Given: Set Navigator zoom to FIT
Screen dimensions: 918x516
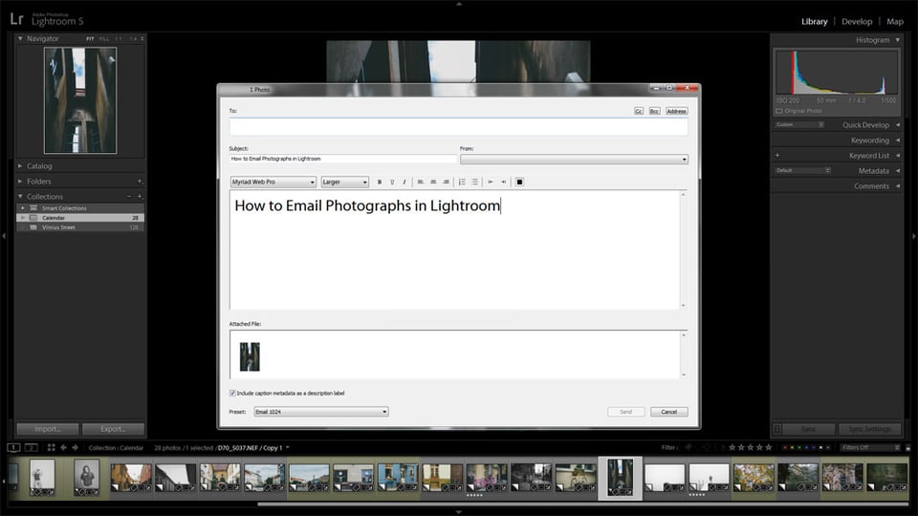Looking at the screenshot, I should tap(90, 38).
